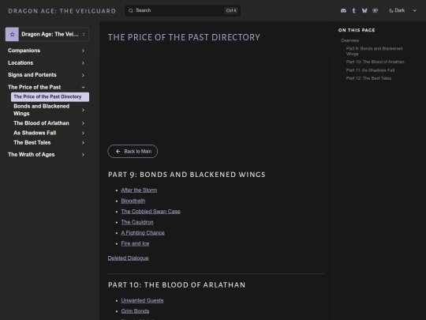426x320 pixels.
Task: Click the Part 10 section heading
Action: (177, 285)
